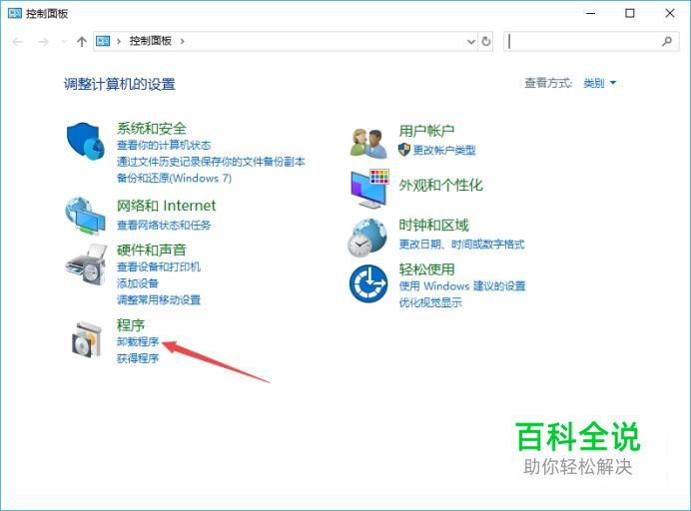
Task: Open 系统和安全 category
Action: pyautogui.click(x=152, y=128)
